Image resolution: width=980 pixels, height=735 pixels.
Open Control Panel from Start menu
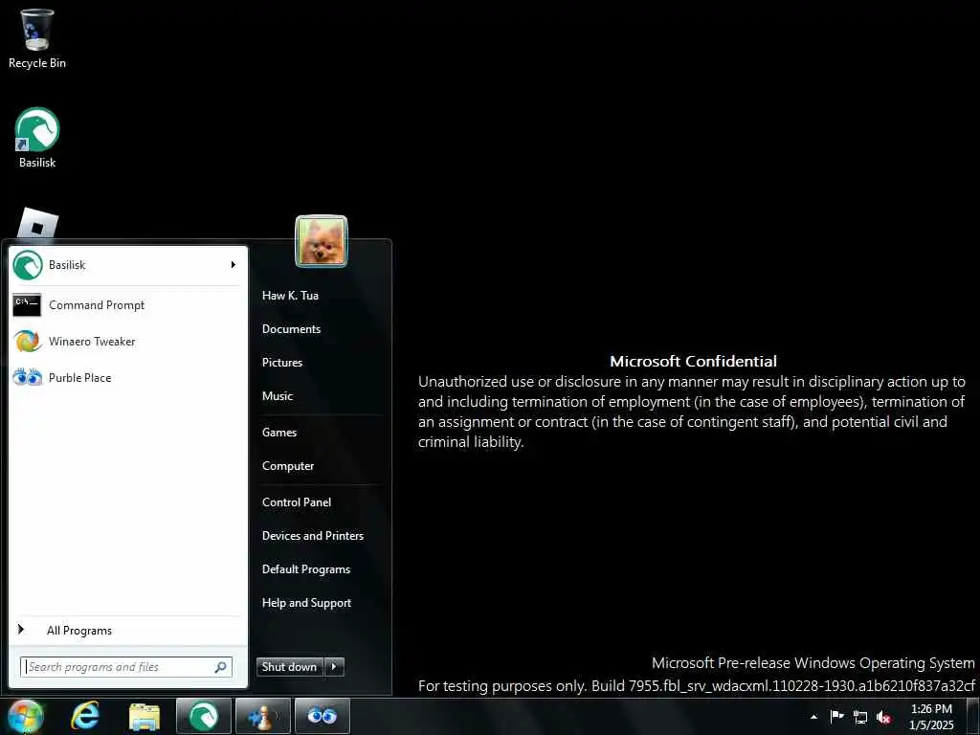pos(297,502)
